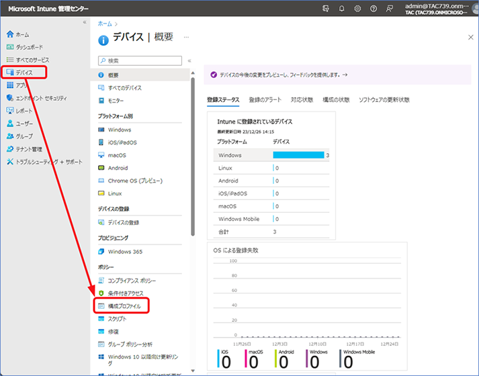
Task: Open the Linux platform entry
Action: coord(115,193)
